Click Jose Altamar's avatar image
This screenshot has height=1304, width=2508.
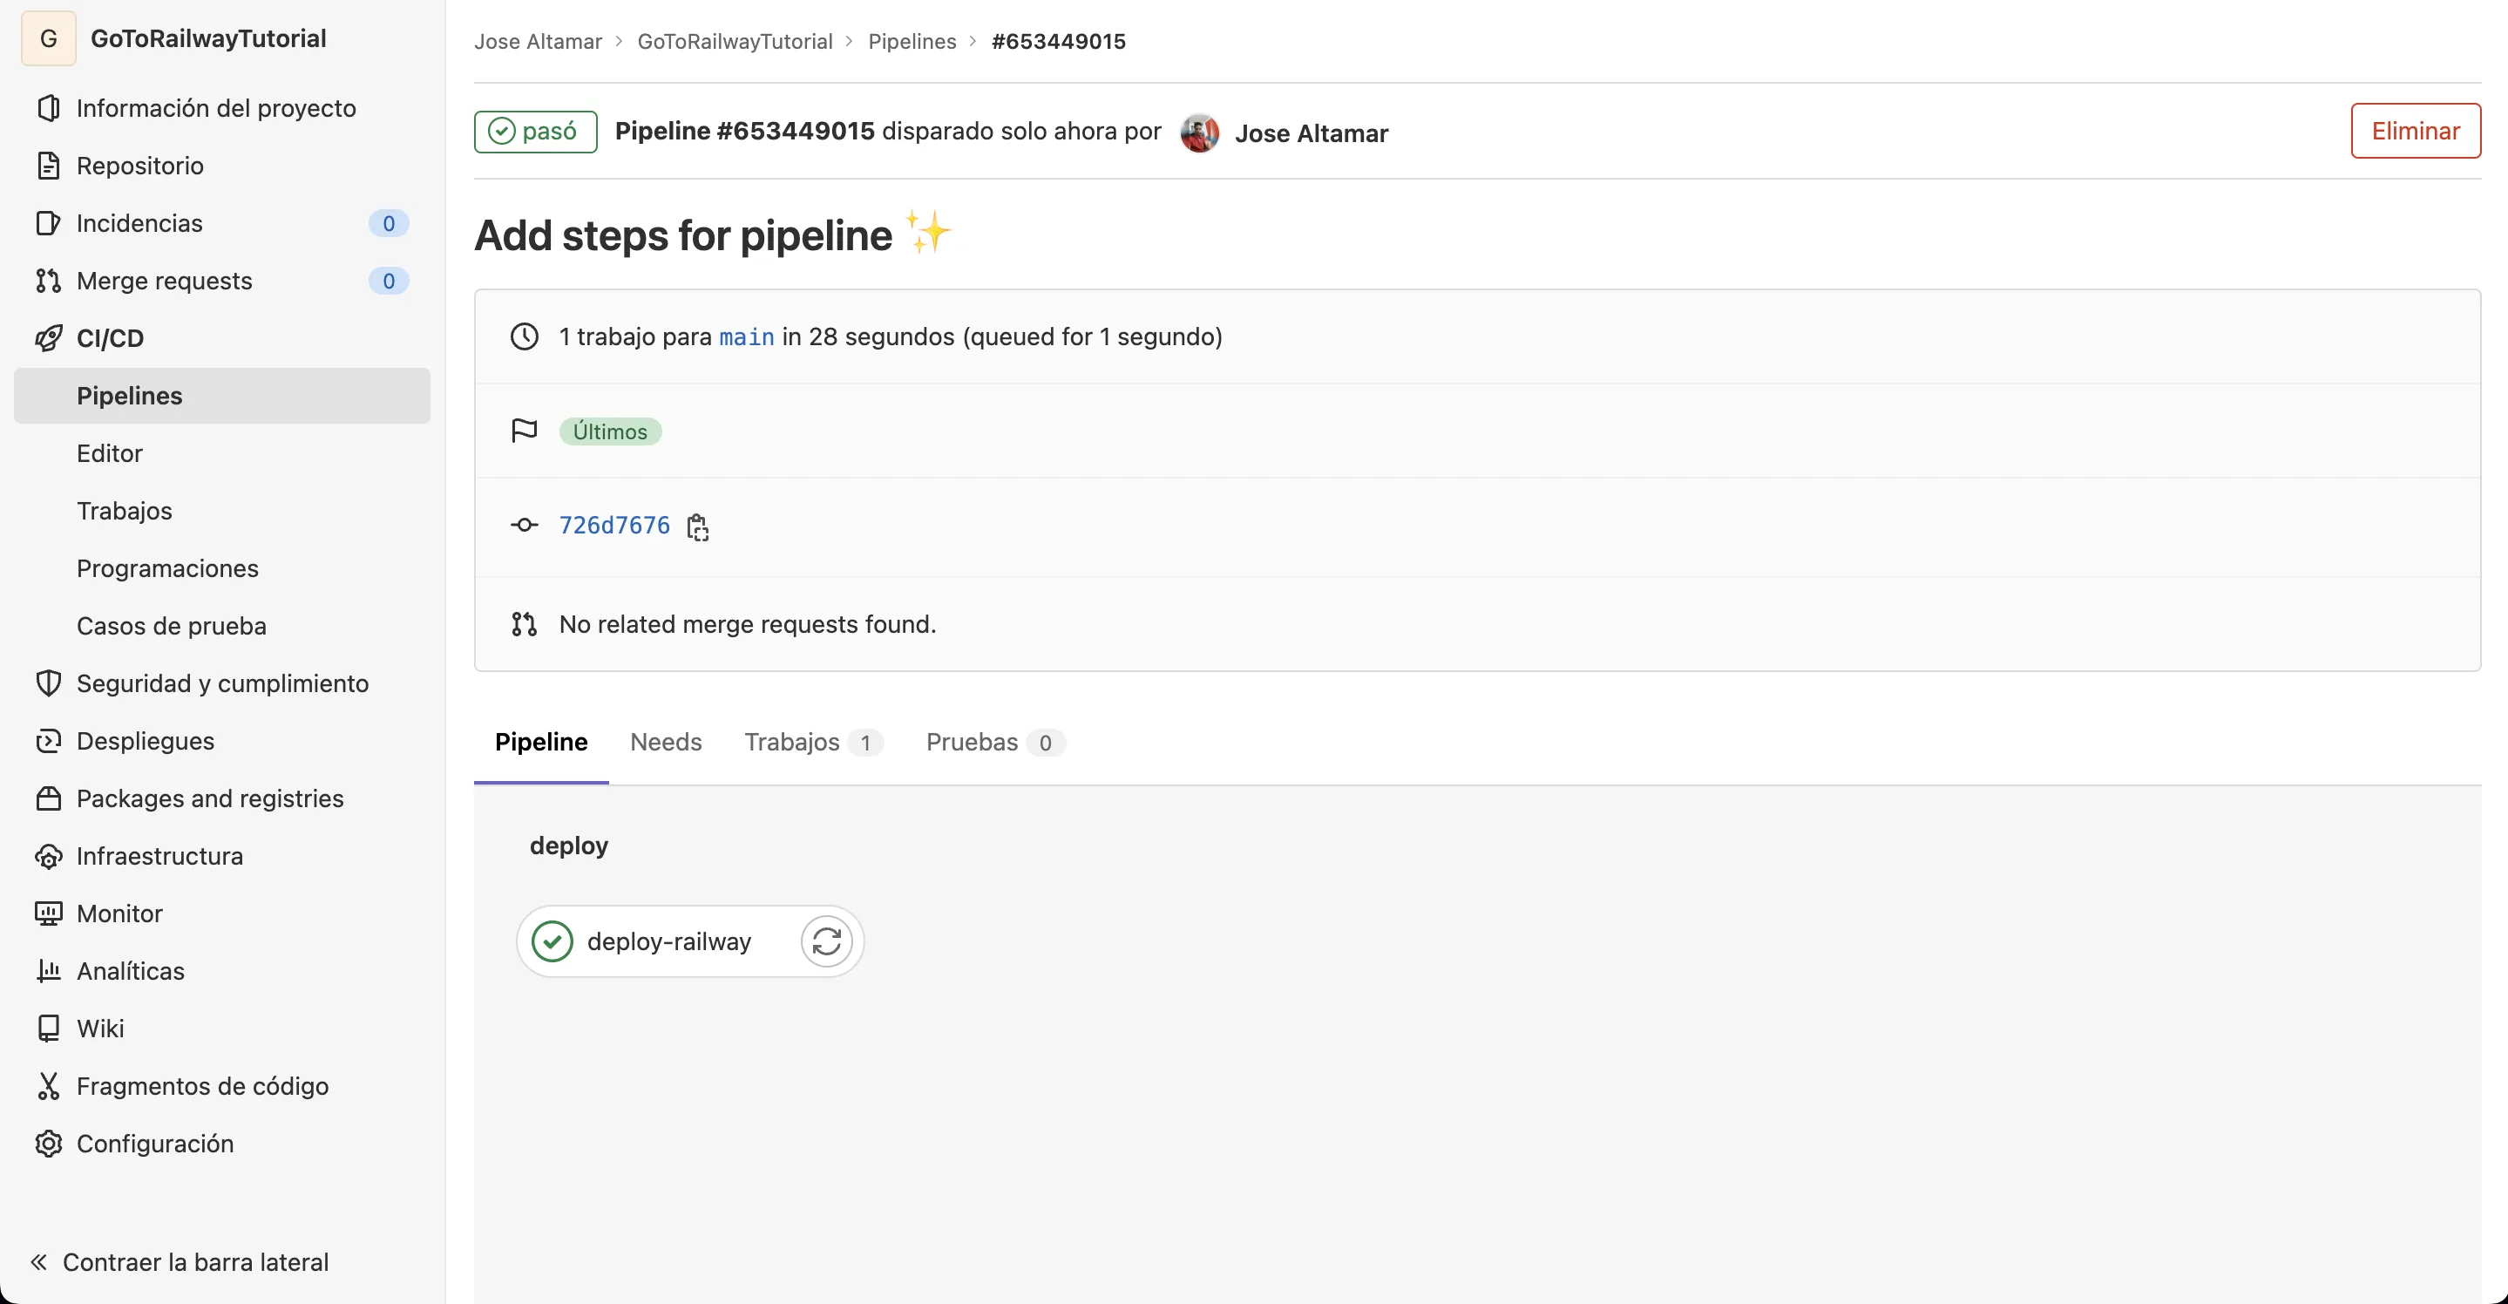tap(1199, 132)
